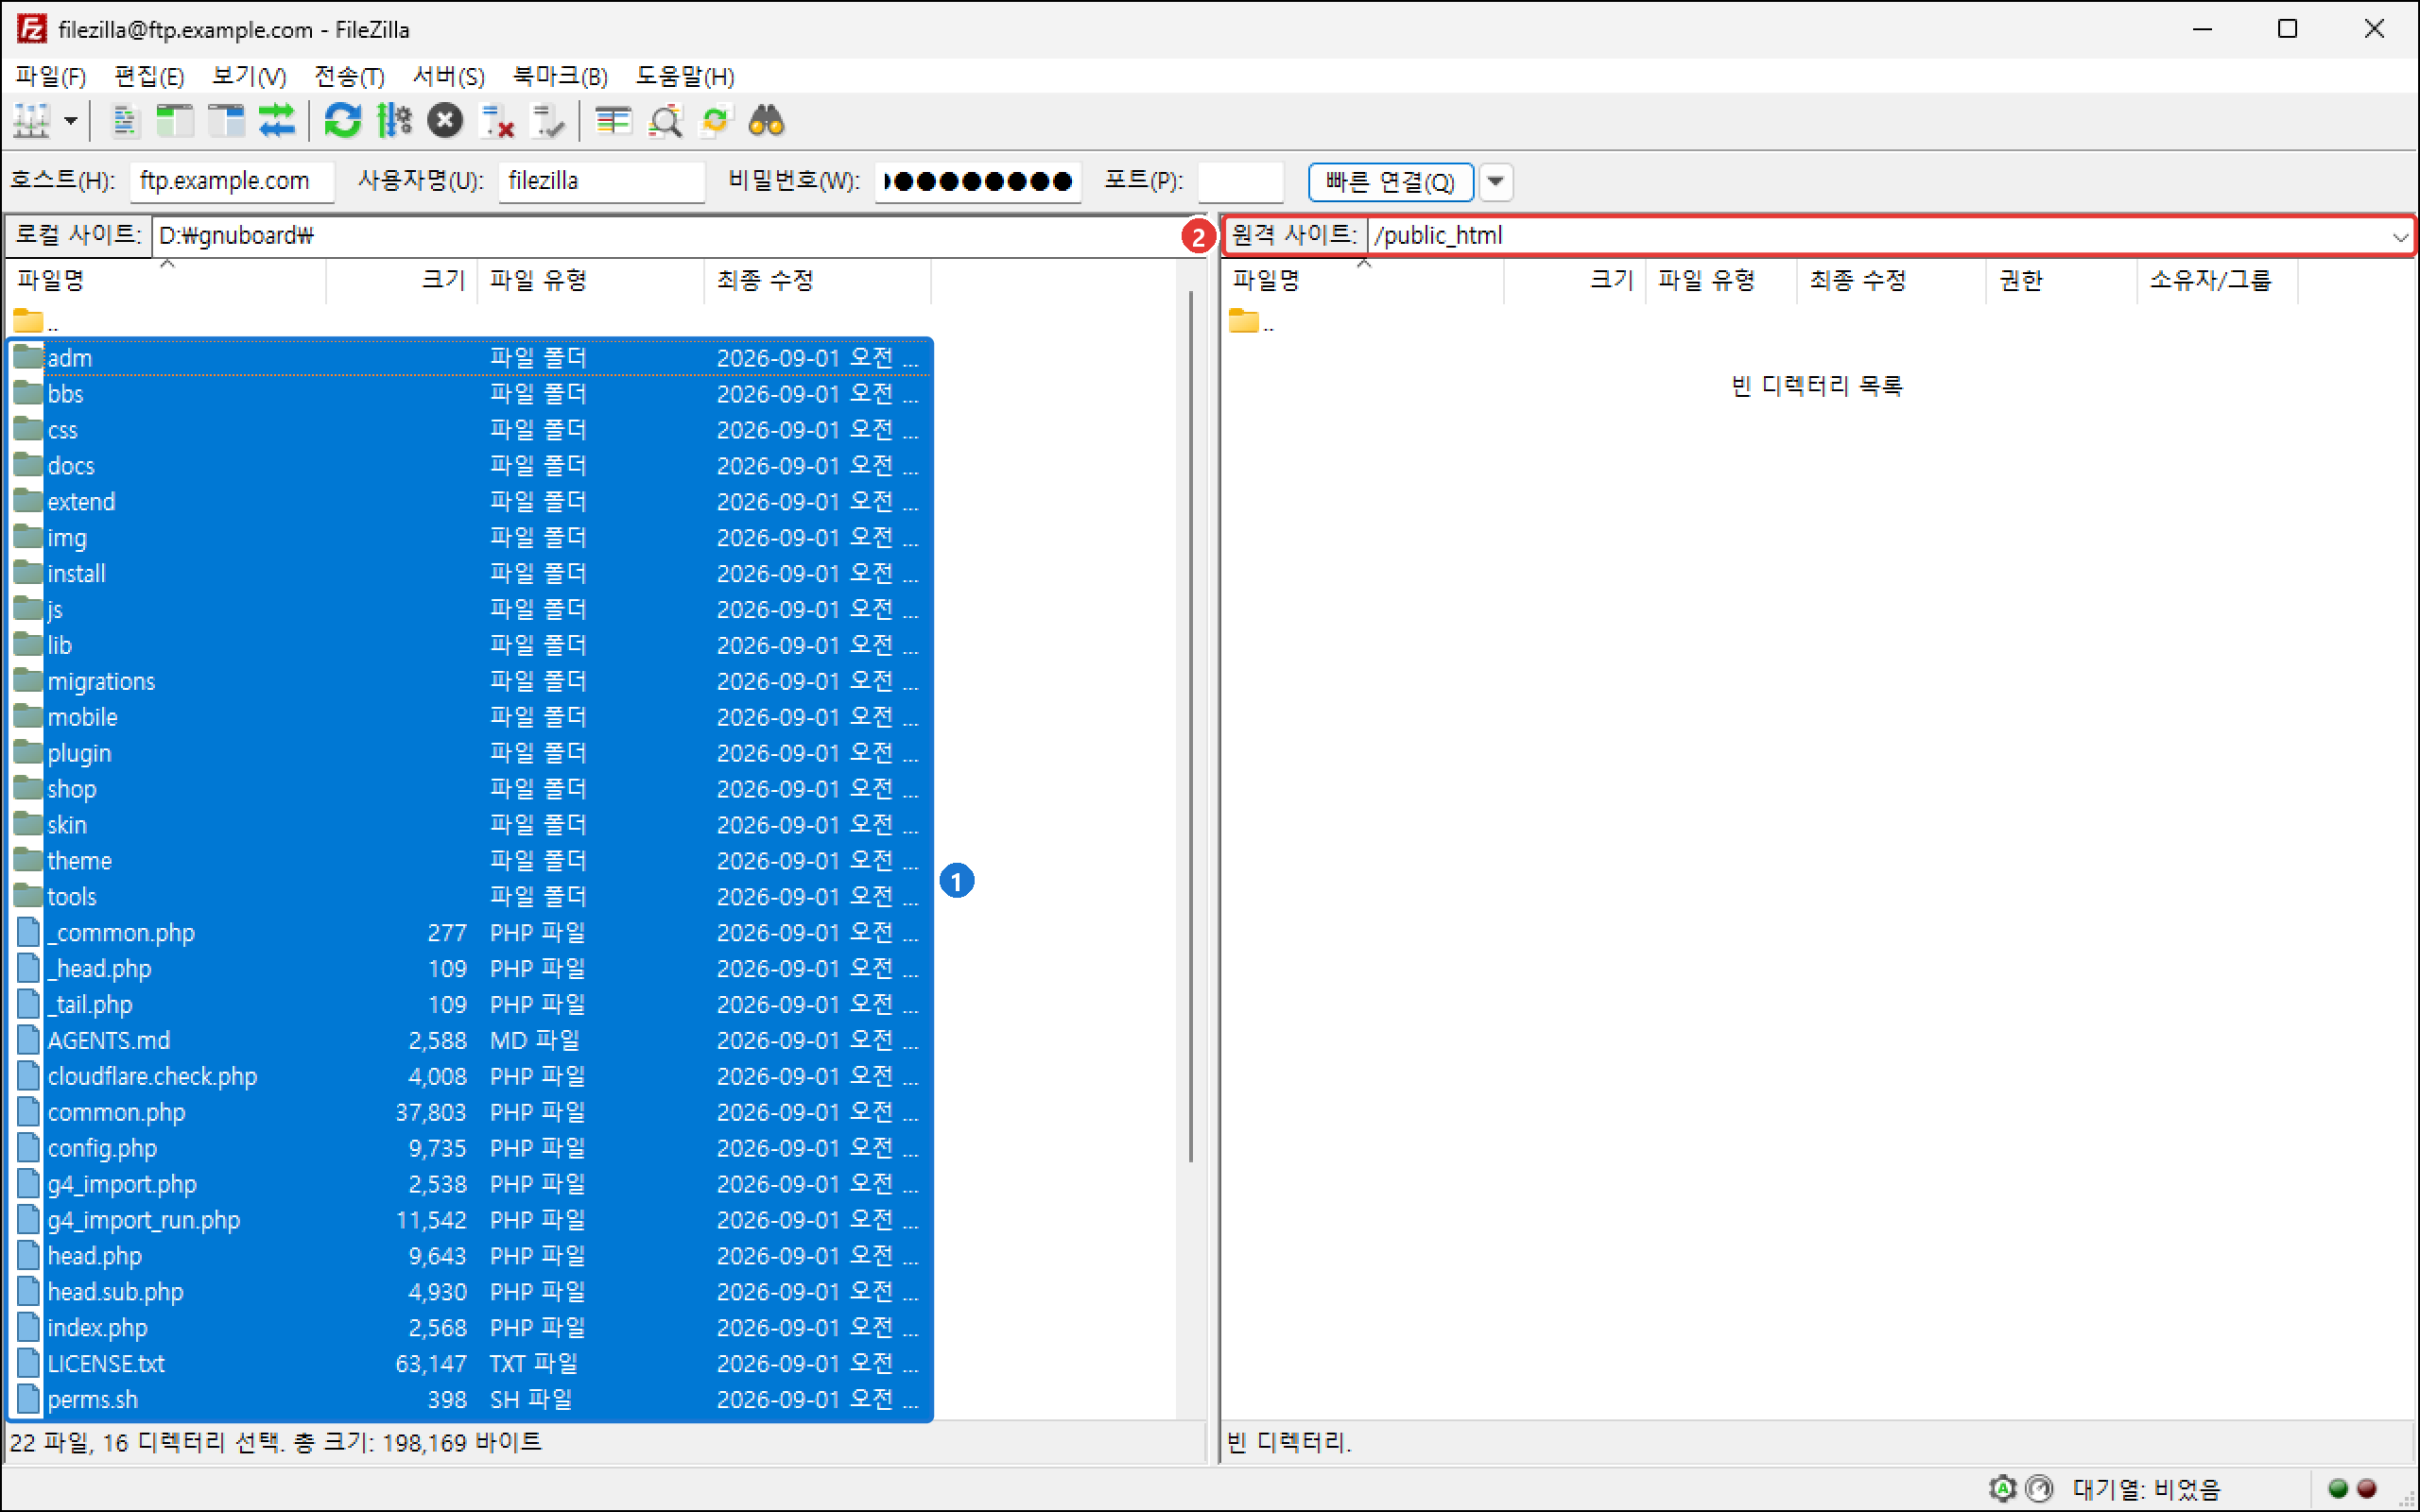Click the green activity indicator light
Image resolution: width=2420 pixels, height=1512 pixels.
[2337, 1489]
